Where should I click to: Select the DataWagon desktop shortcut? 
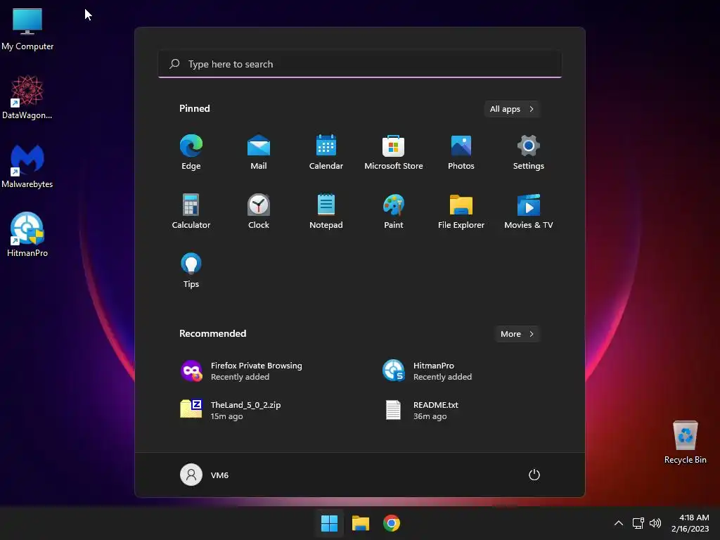click(27, 97)
